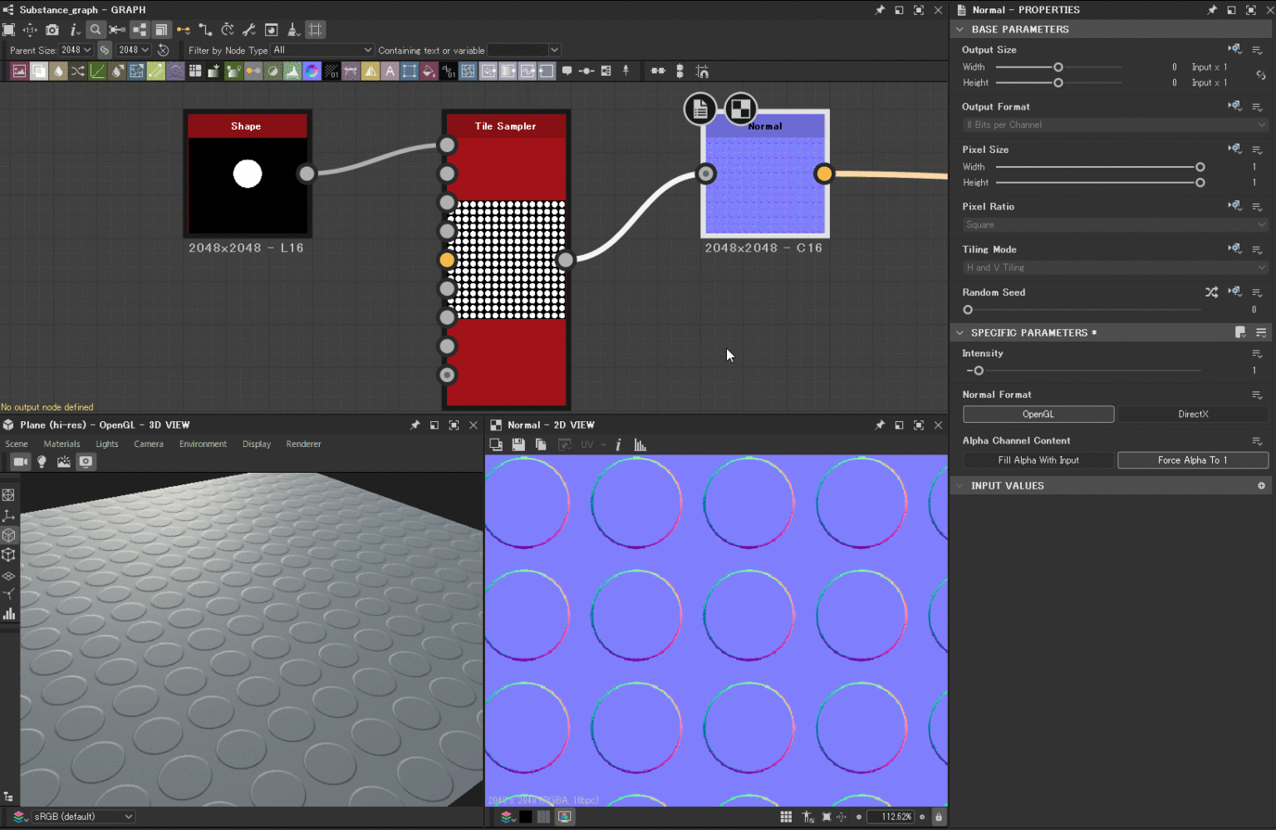Select the cleaning brush icon in graph toolbar
Viewport: 1276px width, 830px height.
click(293, 29)
